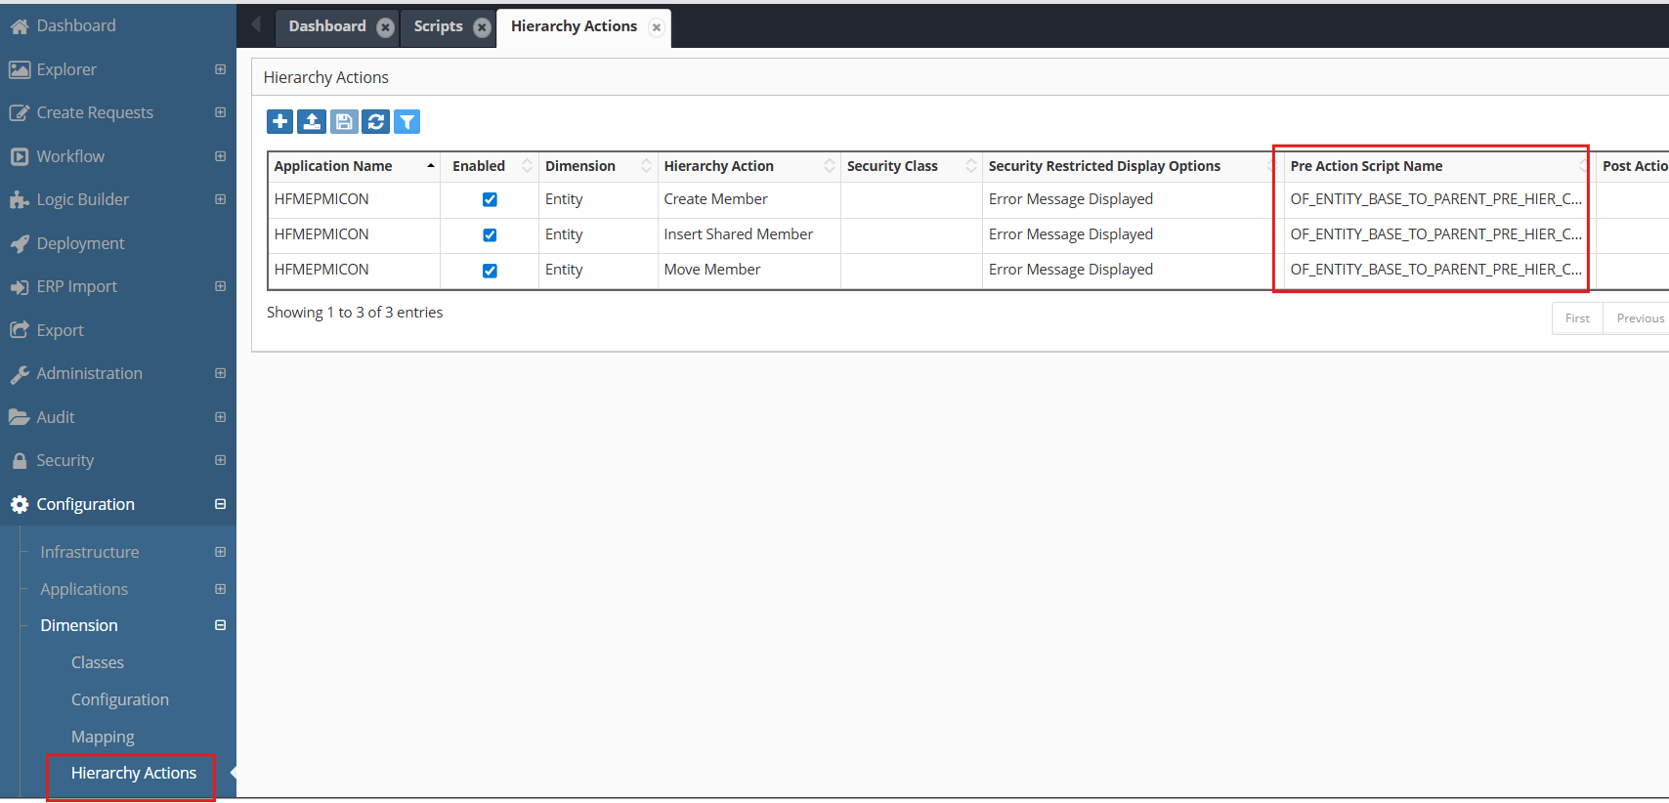Expand the Explorer sidebar menu
The height and width of the screenshot is (803, 1669).
click(220, 69)
